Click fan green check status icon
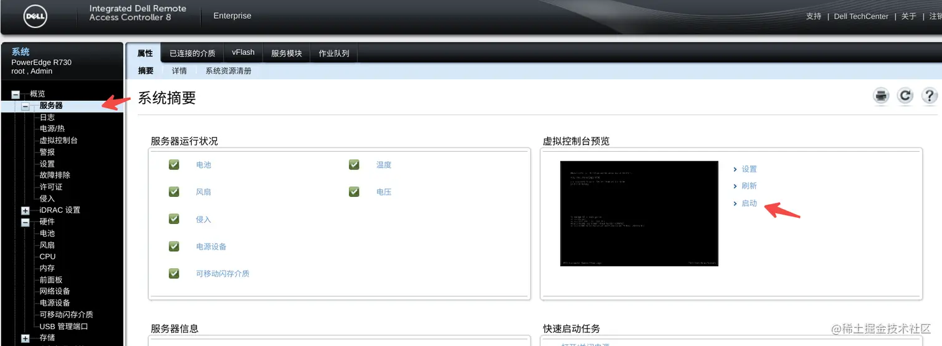Image resolution: width=942 pixels, height=346 pixels. 174,192
